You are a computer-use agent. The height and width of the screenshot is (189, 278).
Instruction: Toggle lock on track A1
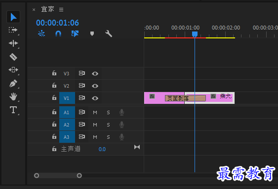pos(54,112)
